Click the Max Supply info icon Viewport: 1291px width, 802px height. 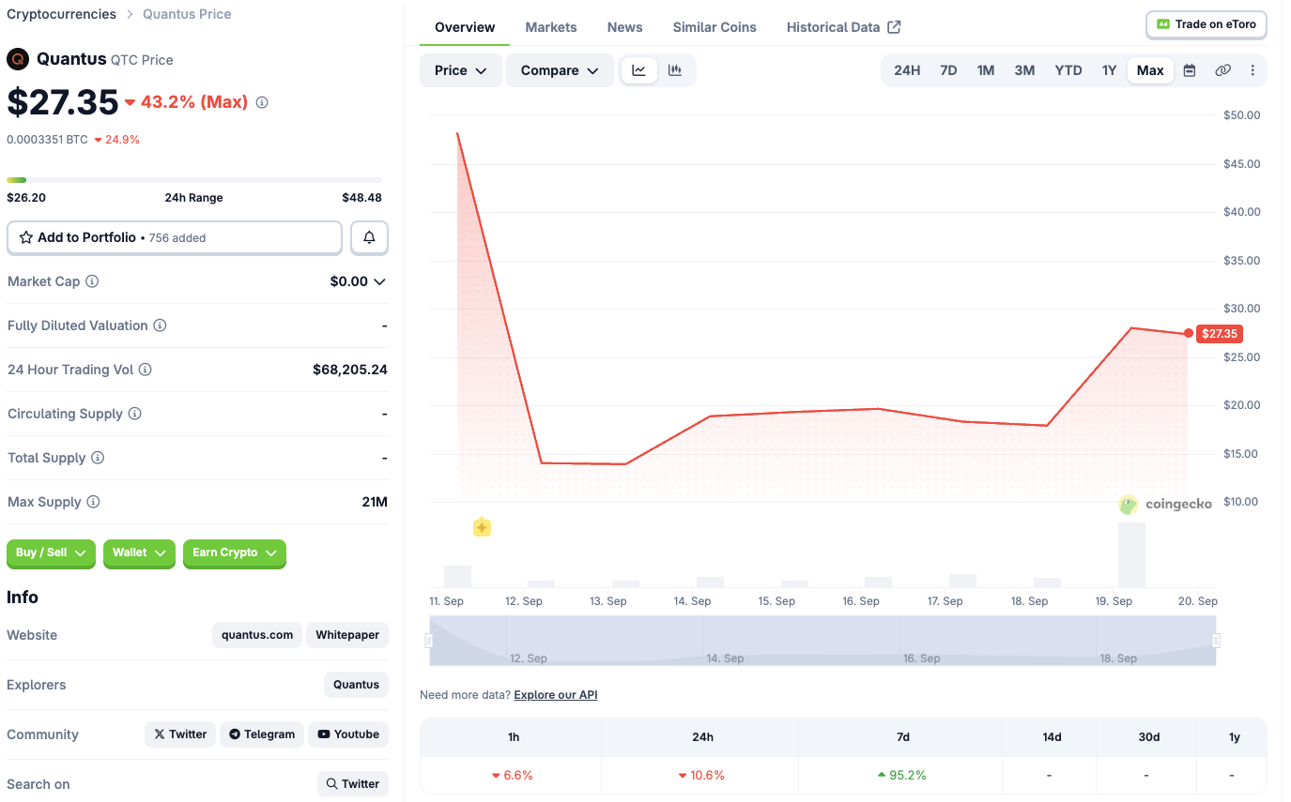point(93,502)
